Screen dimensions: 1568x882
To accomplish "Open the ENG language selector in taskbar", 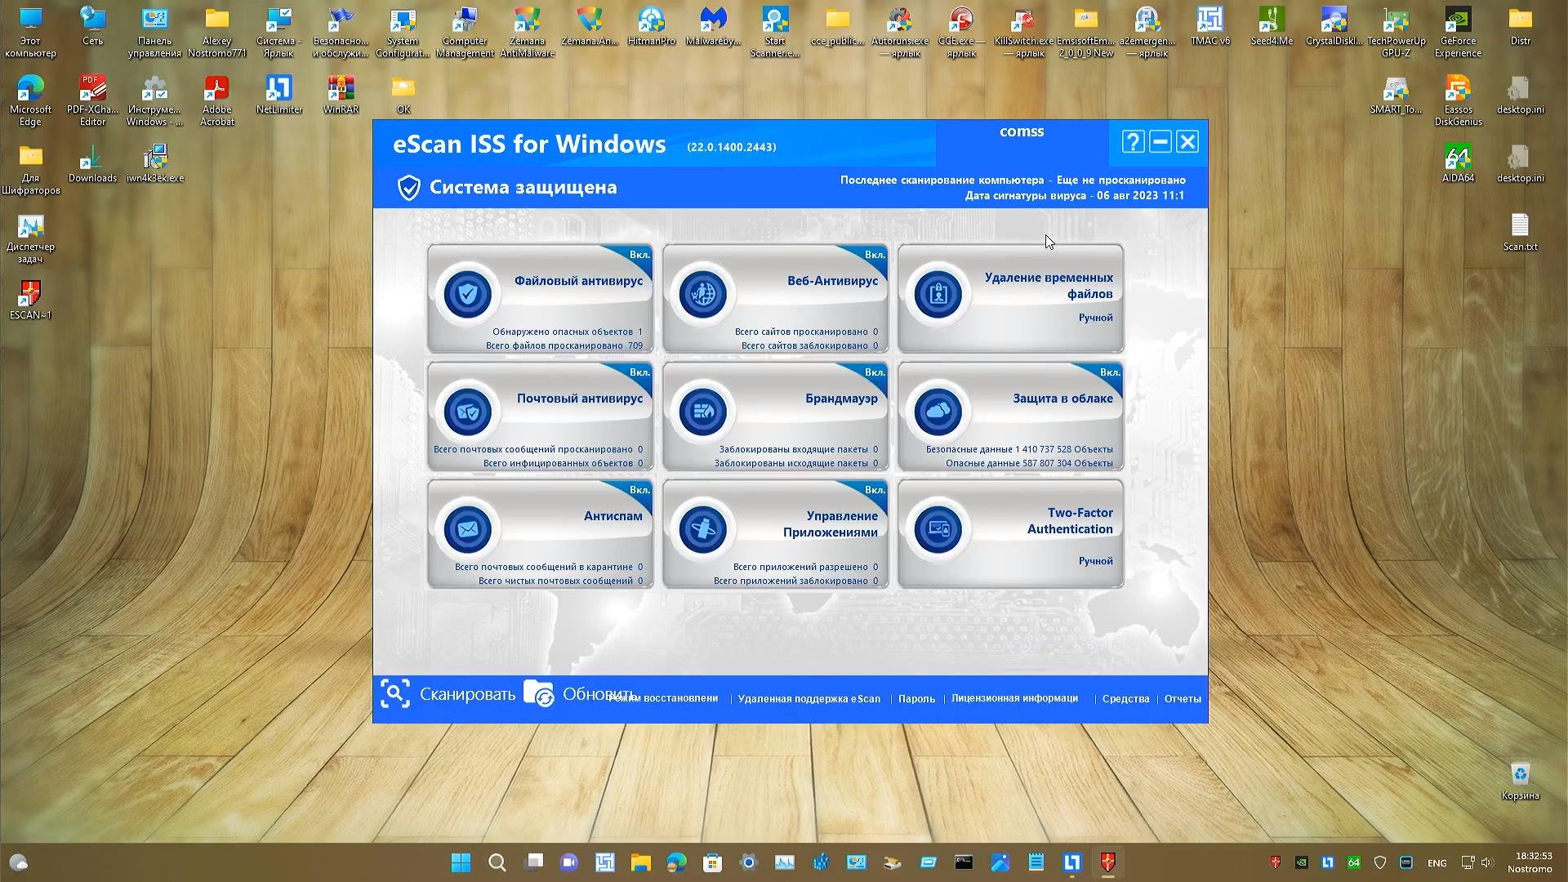I will (1436, 862).
